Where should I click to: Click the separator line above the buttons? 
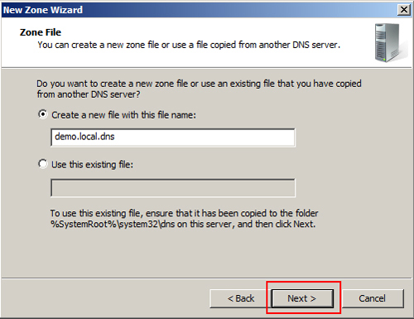[x=206, y=278]
